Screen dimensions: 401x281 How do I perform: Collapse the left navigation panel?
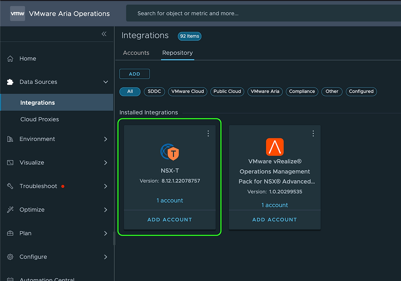pyautogui.click(x=104, y=34)
